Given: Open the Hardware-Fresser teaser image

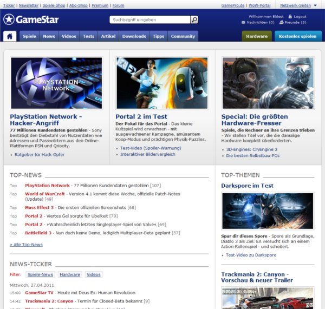Looking at the screenshot, I should 268,83.
